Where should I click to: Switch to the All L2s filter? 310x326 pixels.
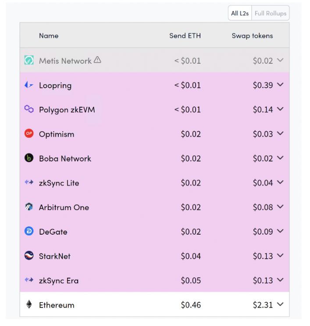240,13
